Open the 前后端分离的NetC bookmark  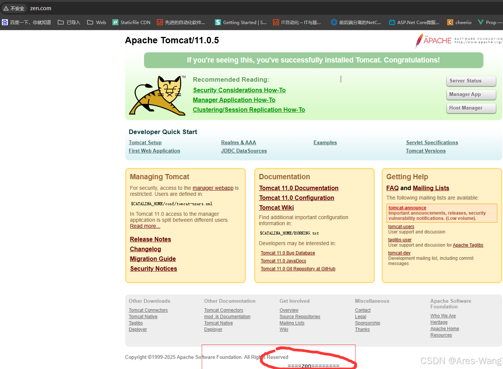(x=356, y=22)
